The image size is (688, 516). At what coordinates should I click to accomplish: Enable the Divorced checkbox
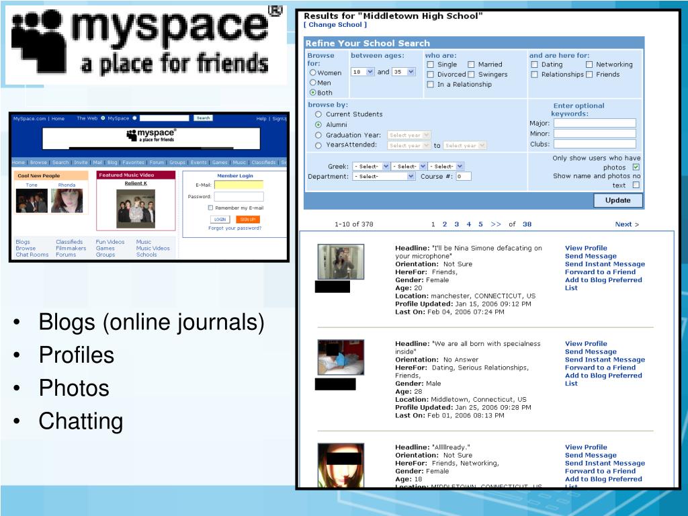(x=431, y=75)
